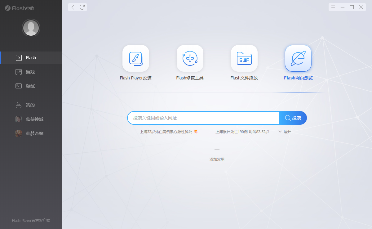Click the Flash中心 logo
Viewport: 372px width, 229px height.
pyautogui.click(x=20, y=8)
